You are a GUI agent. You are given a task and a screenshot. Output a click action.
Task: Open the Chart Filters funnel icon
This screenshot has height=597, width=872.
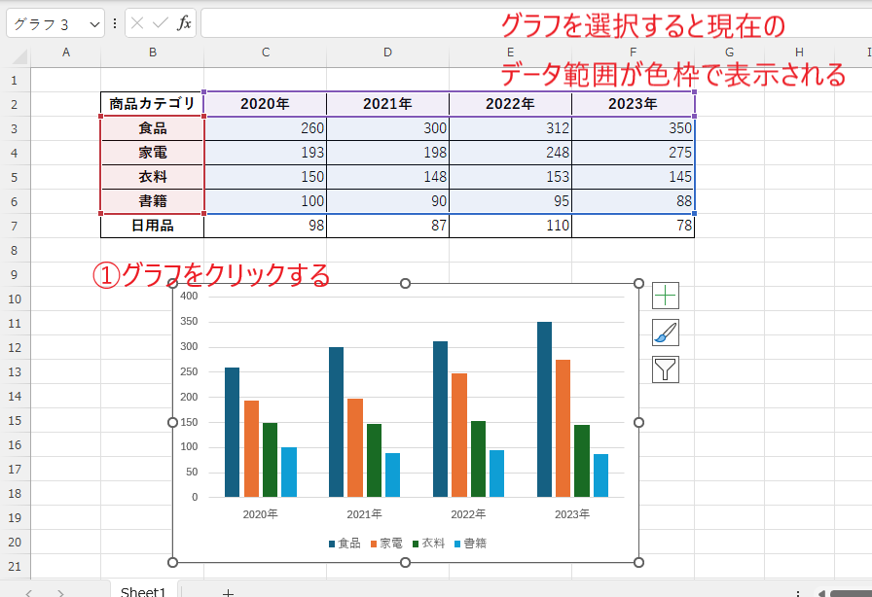click(666, 369)
